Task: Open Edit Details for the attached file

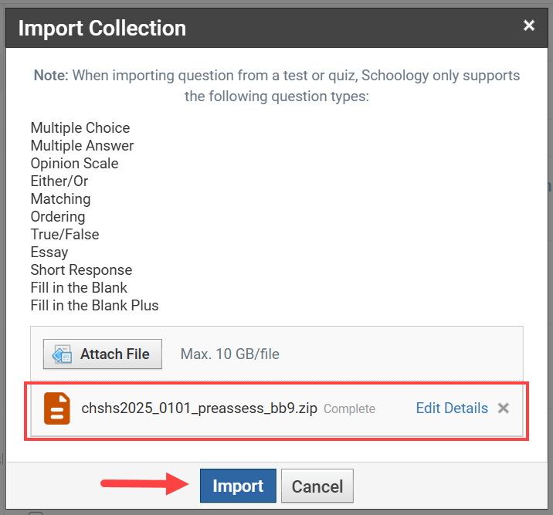Action: pos(452,408)
